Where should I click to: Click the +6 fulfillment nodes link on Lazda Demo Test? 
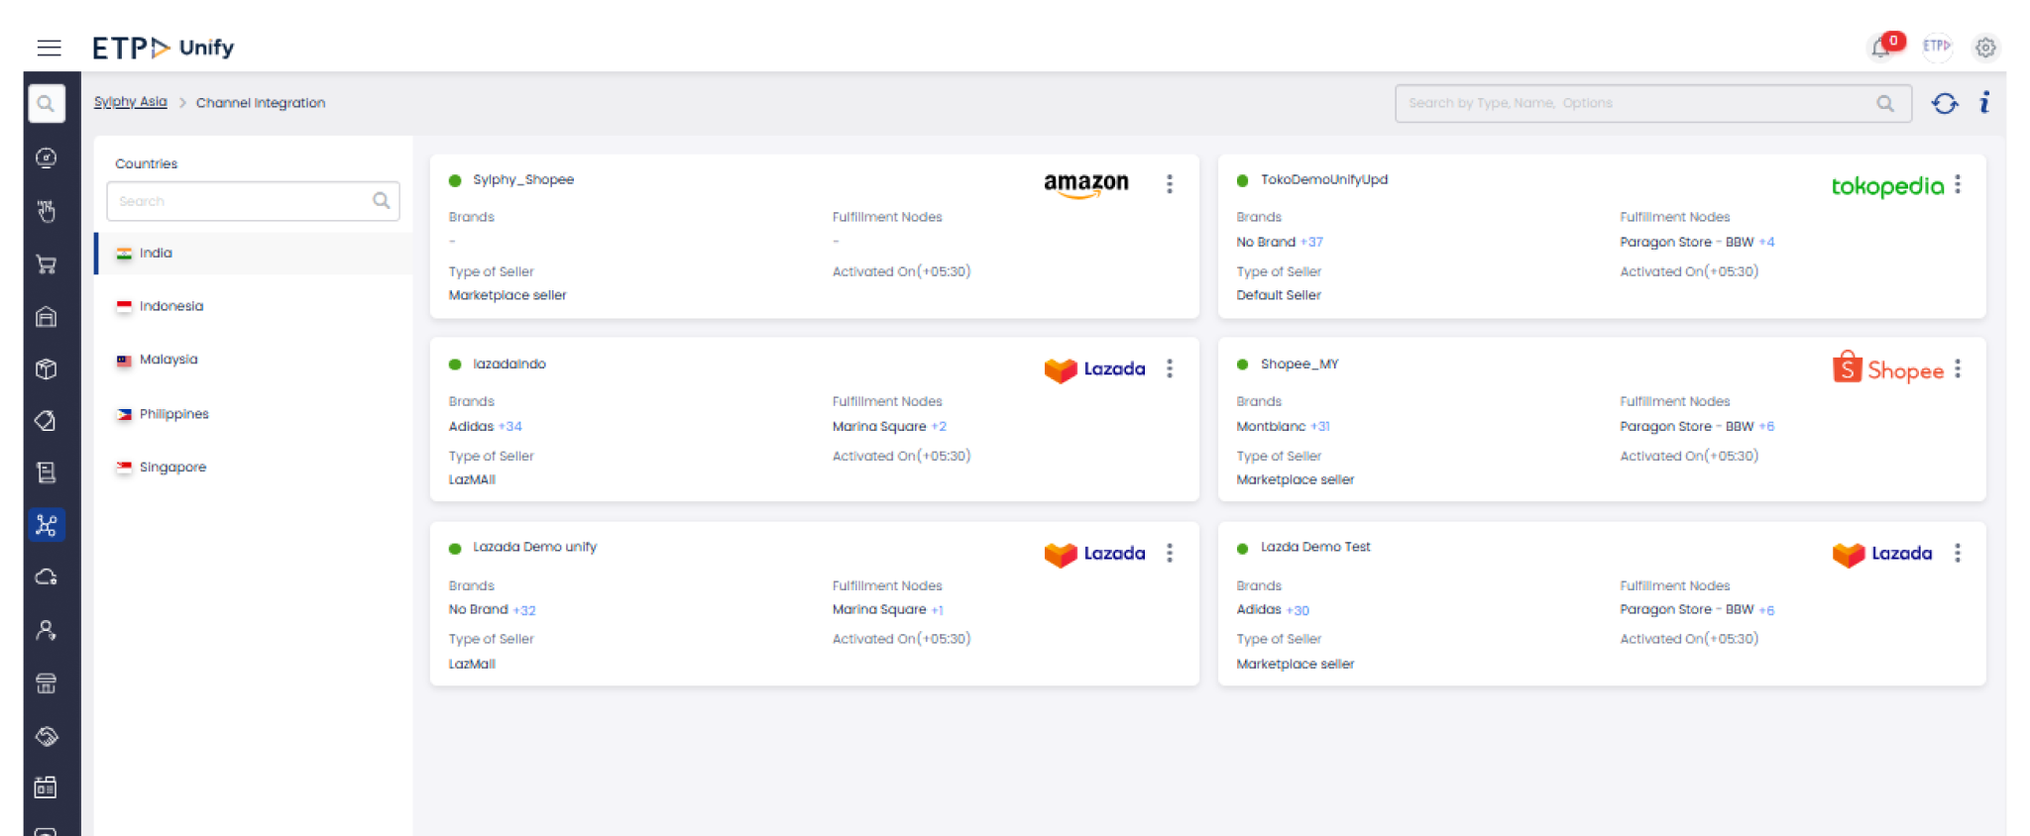pos(1766,610)
